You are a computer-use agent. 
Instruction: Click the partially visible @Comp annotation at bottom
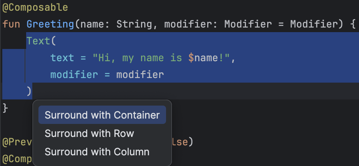click(x=17, y=159)
